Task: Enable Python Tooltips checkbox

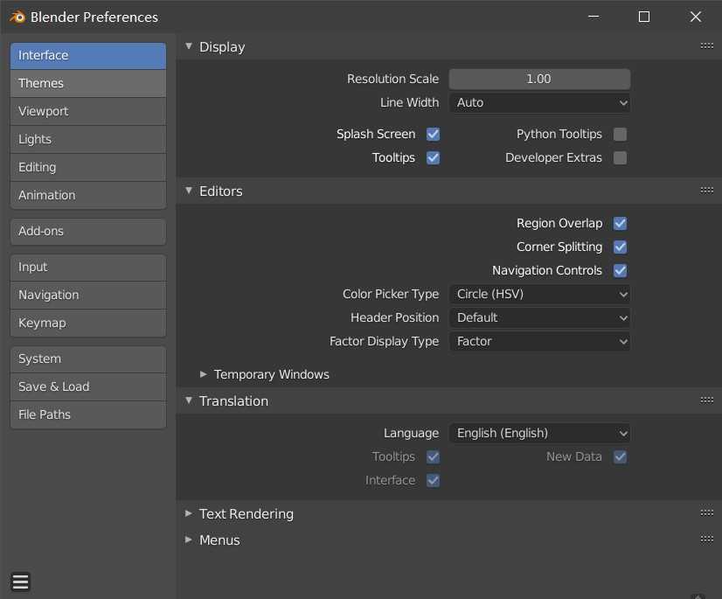Action: pos(621,134)
